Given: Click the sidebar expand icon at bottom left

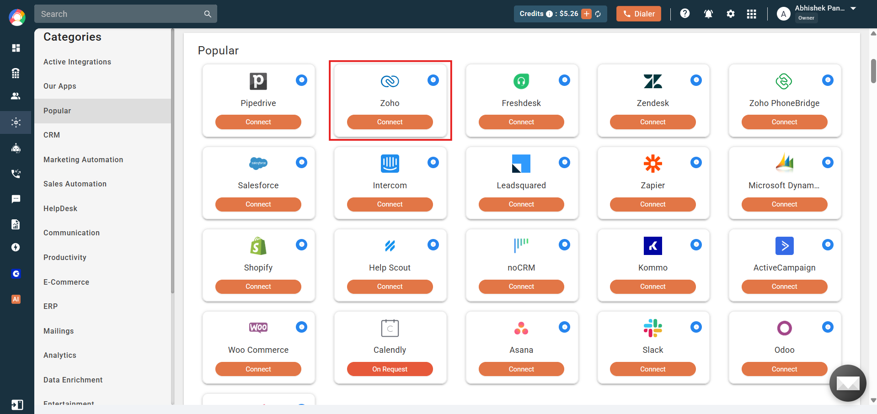Looking at the screenshot, I should click(17, 404).
